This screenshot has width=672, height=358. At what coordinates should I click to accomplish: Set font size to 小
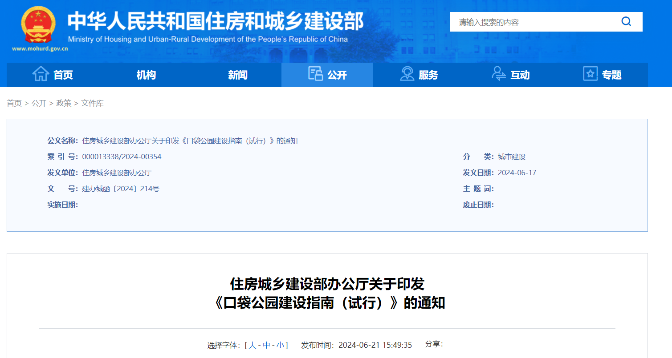(281, 345)
